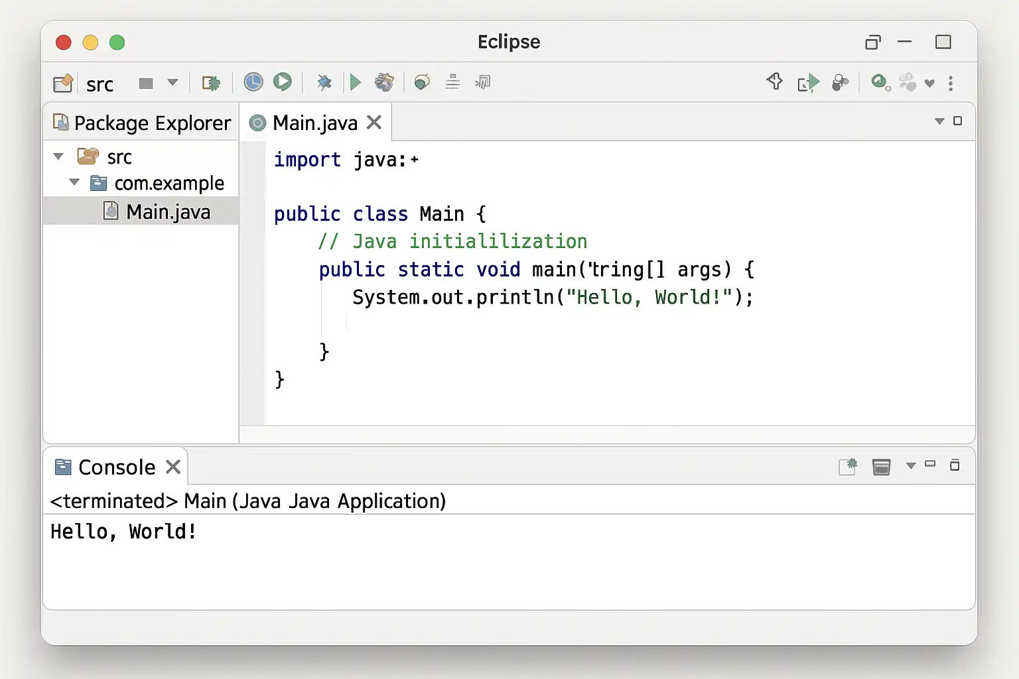Click the Package Explorer tab icon
This screenshot has height=679, width=1019.
pyautogui.click(x=61, y=122)
